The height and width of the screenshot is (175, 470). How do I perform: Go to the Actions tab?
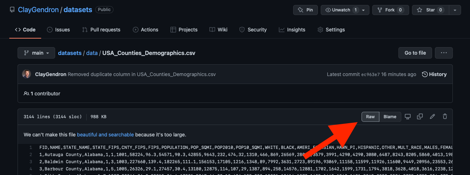[145, 30]
